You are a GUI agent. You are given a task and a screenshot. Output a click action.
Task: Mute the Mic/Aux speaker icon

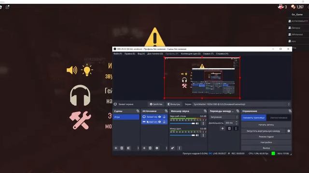pyautogui.click(x=197, y=136)
